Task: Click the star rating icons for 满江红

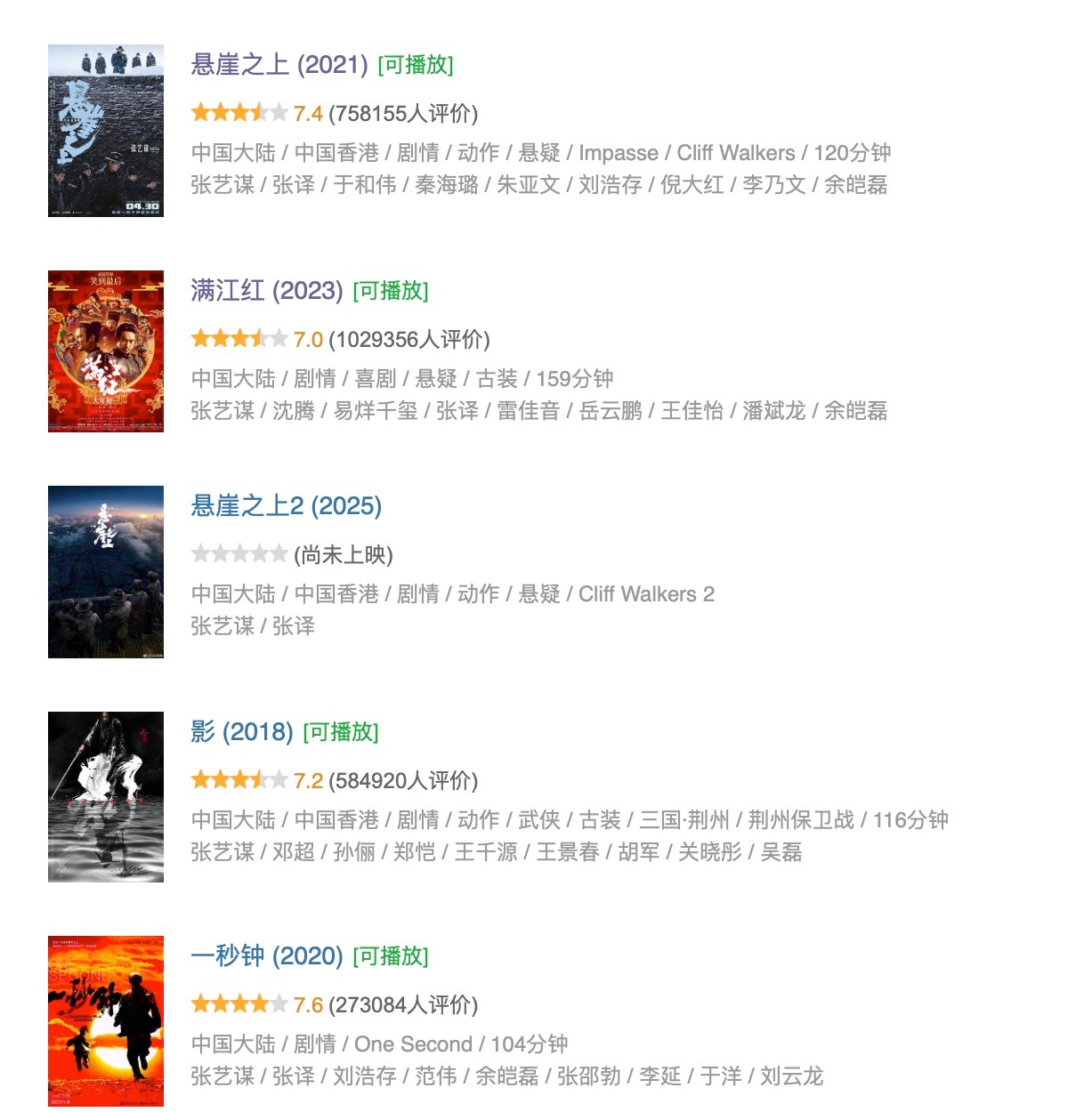Action: 239,338
